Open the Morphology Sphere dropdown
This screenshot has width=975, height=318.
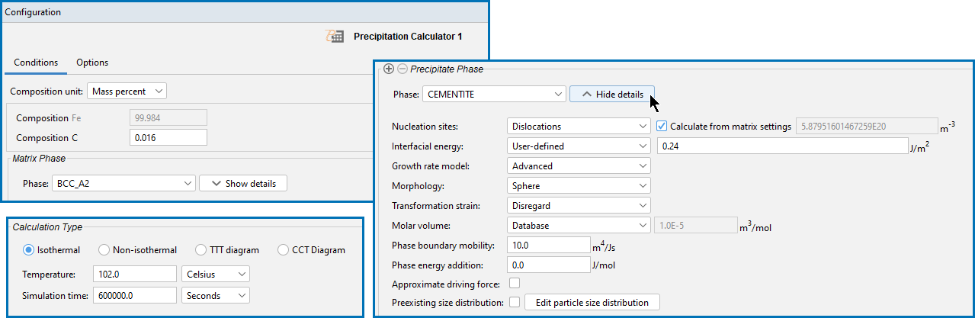pos(579,185)
